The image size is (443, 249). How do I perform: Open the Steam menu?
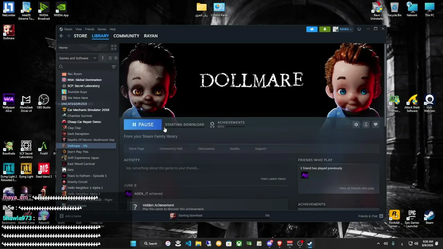coord(66,29)
